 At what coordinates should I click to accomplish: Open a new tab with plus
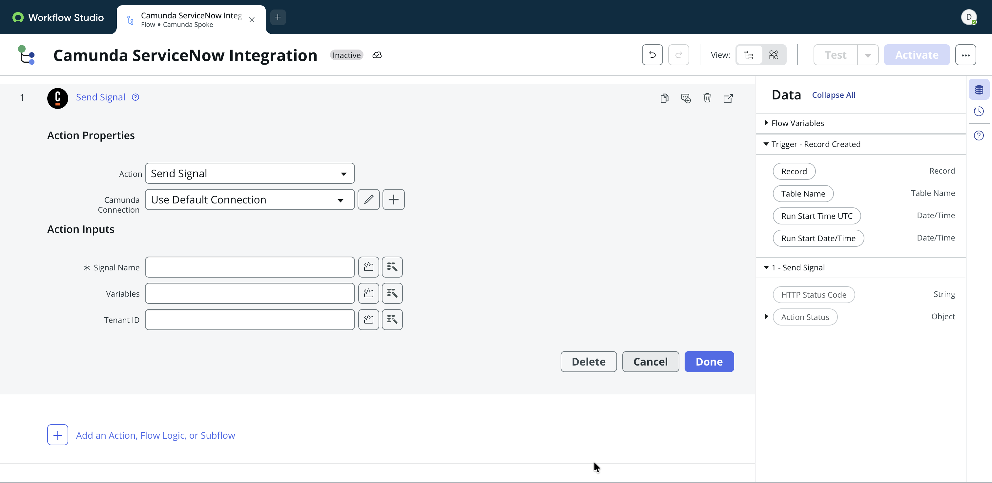pos(278,17)
